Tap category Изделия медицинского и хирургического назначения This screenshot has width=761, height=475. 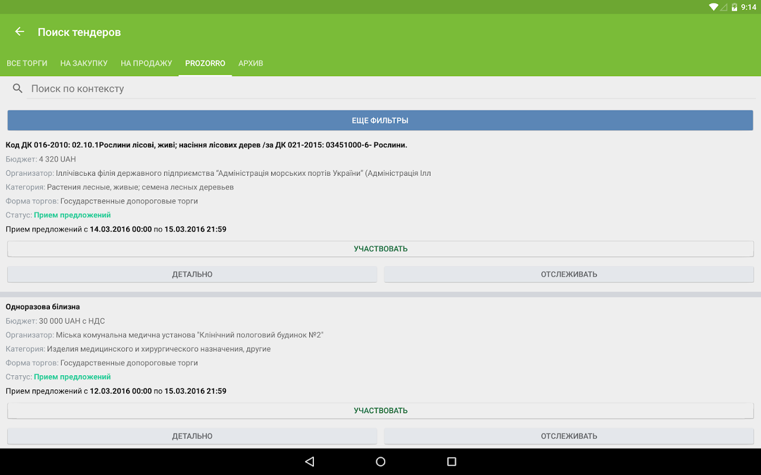[x=139, y=349]
